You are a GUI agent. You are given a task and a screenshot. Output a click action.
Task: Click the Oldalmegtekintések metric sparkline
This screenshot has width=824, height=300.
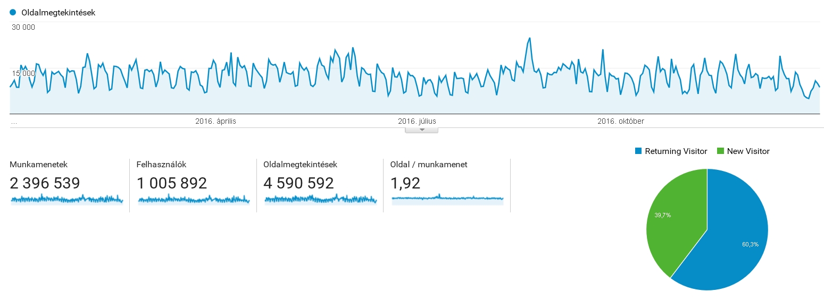click(x=320, y=200)
